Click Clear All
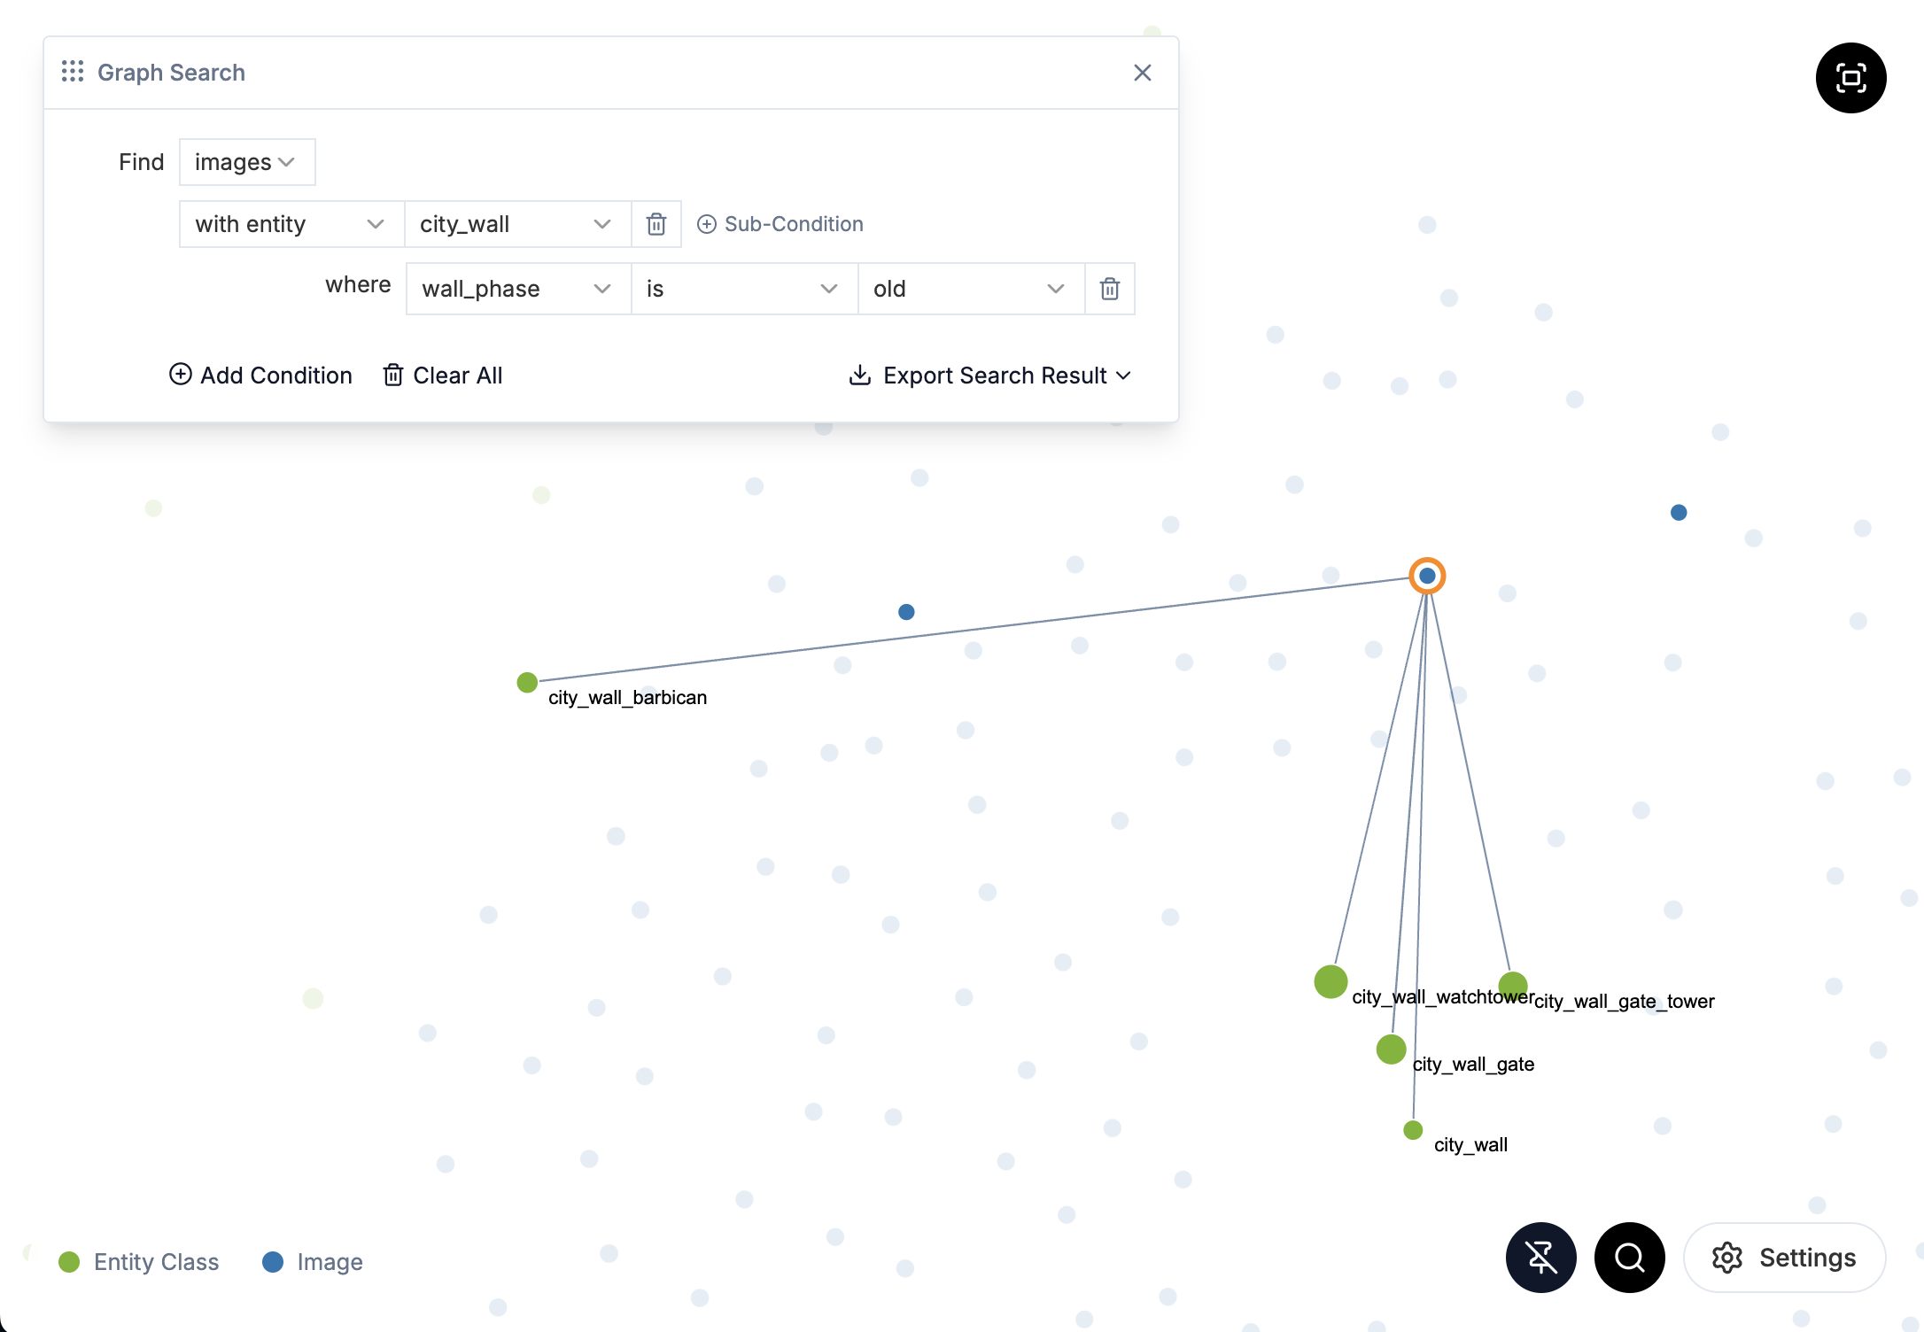This screenshot has width=1924, height=1332. click(442, 375)
